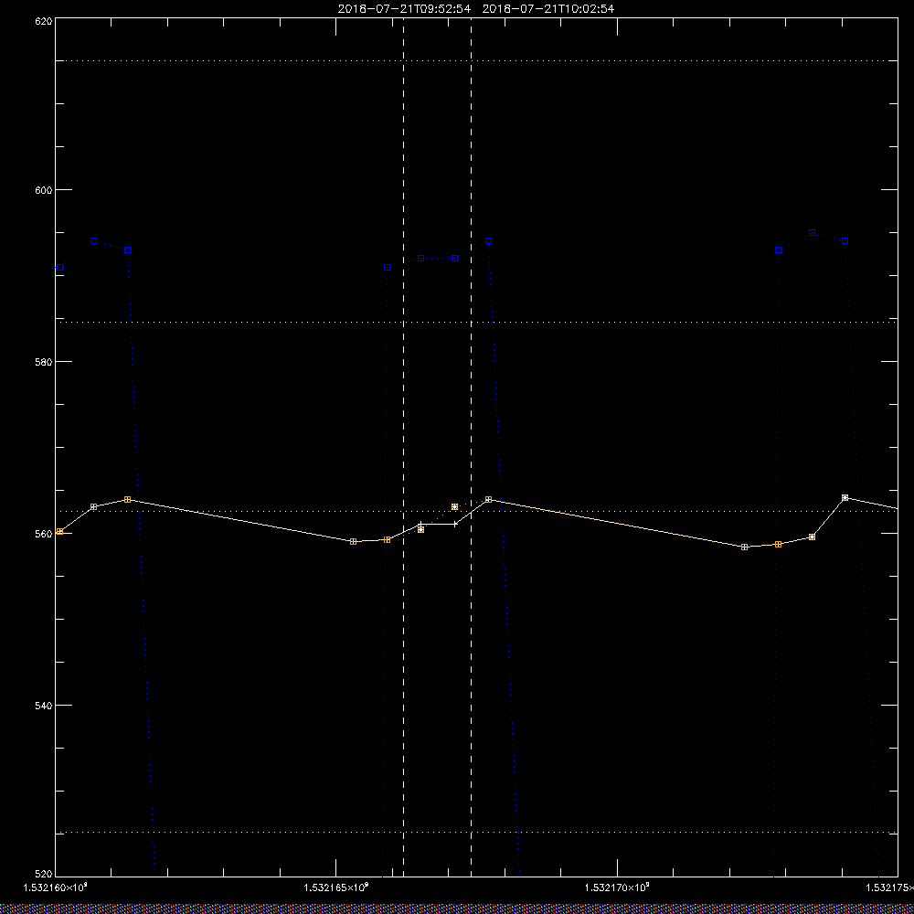
Task: Select the y-axis label 540
Action: pyautogui.click(x=44, y=706)
